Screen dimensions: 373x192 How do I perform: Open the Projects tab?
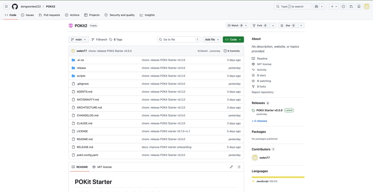(92, 15)
